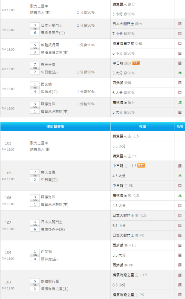
Task: Click 阪神虎(主) in match 104
Action: coord(49,259)
